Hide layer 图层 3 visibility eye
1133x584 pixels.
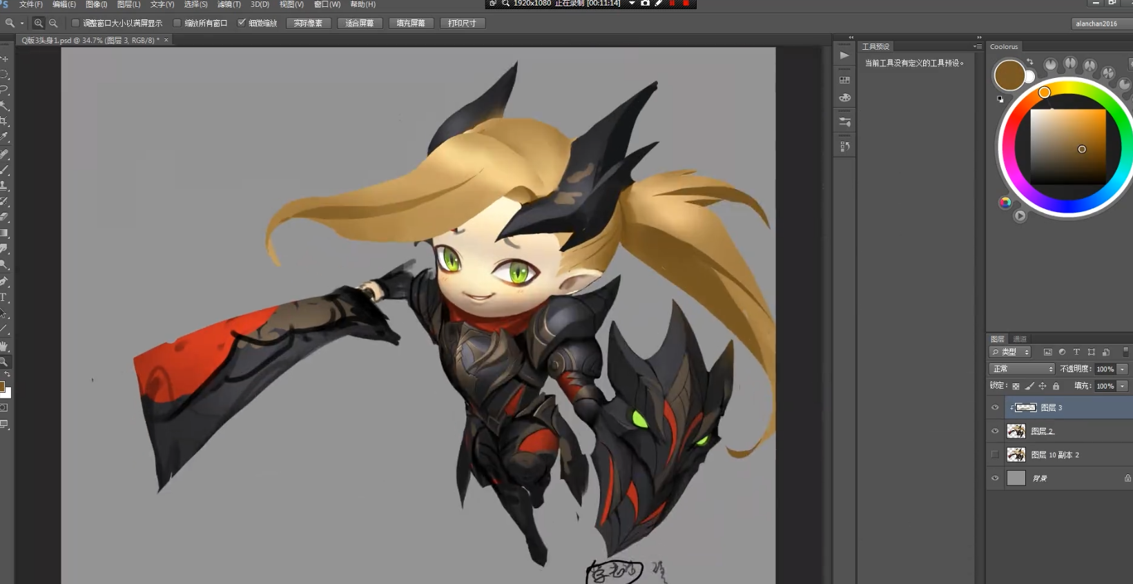pyautogui.click(x=995, y=407)
